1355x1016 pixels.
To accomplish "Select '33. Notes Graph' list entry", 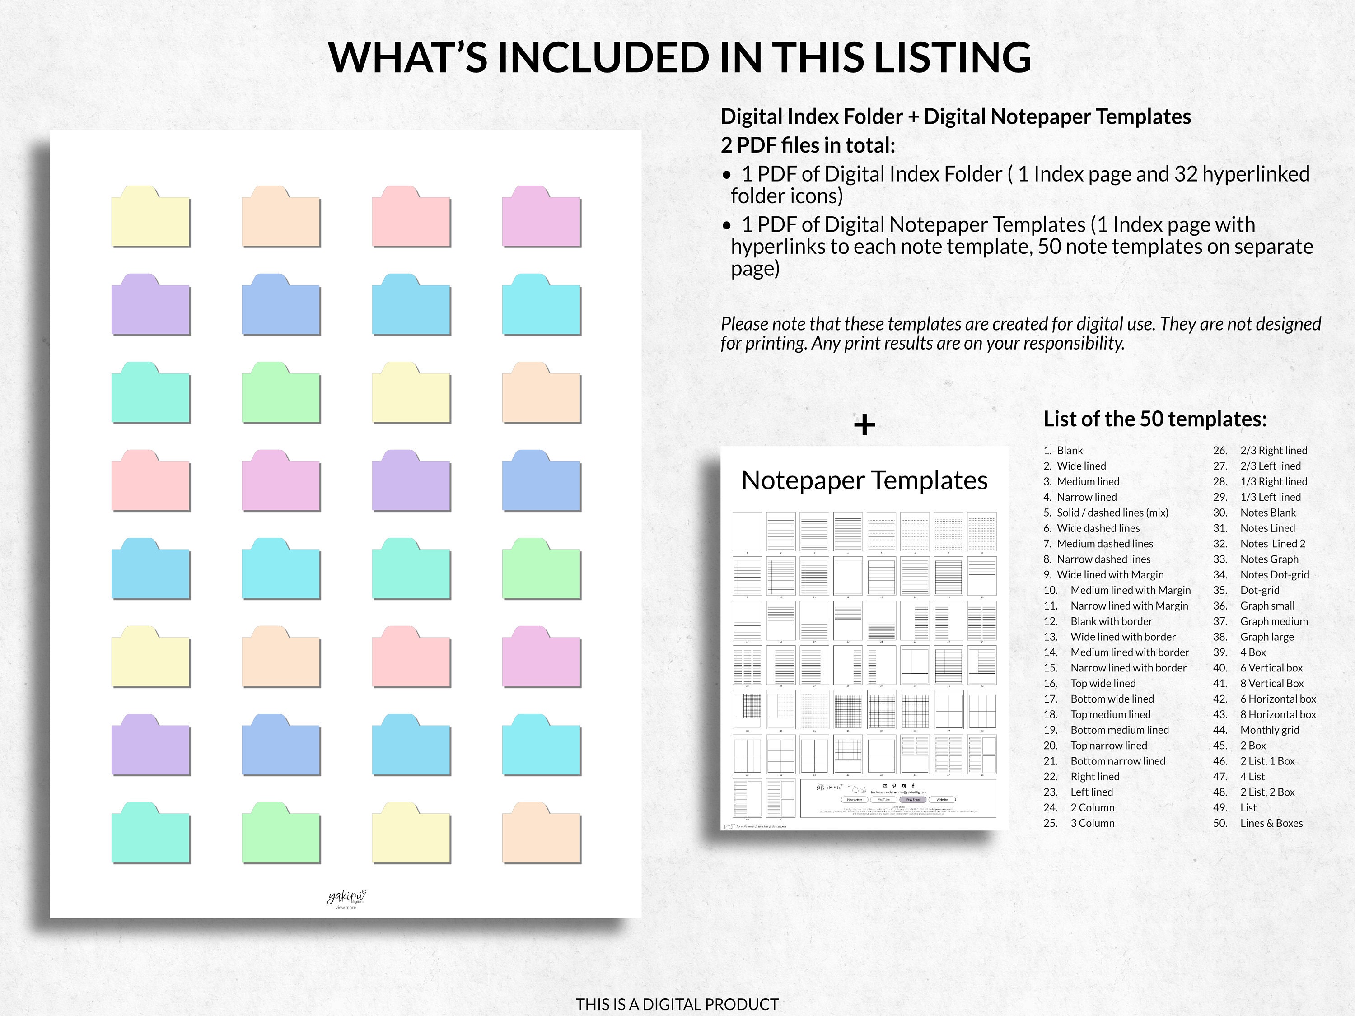I will click(x=1256, y=559).
